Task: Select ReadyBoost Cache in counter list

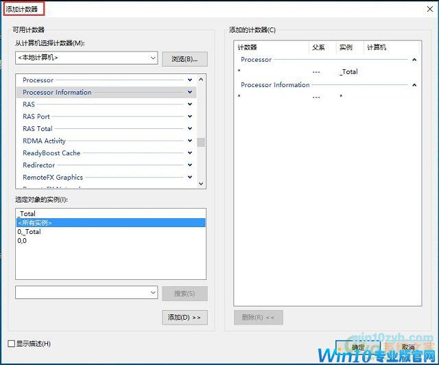Action: [x=106, y=153]
